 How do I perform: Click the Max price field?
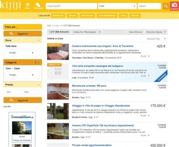point(31,92)
